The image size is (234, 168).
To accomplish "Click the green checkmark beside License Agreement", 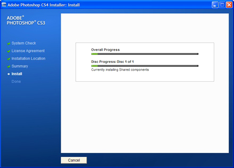I will point(9,51).
